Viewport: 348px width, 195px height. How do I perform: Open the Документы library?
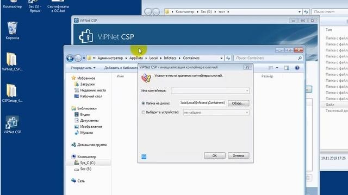(x=89, y=120)
